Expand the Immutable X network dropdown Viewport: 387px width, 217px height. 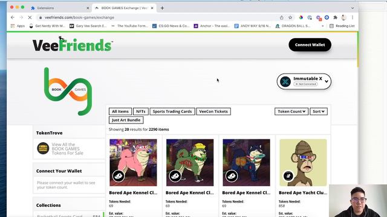[304, 81]
